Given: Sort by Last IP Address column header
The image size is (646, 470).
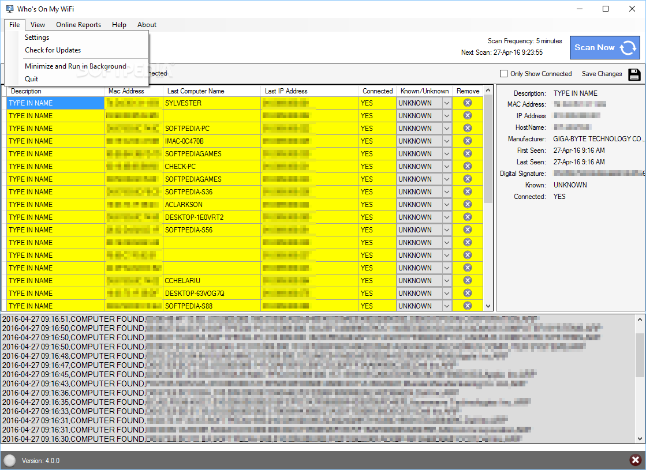Looking at the screenshot, I should pos(309,91).
